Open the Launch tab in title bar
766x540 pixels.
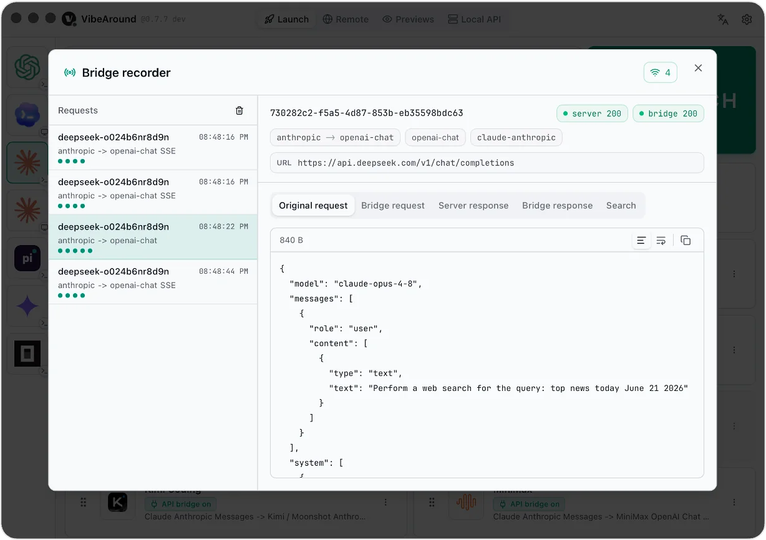(x=286, y=19)
